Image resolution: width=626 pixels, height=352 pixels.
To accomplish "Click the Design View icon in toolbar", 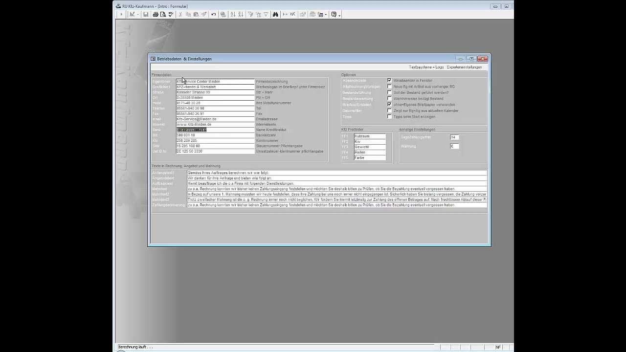I will coord(132,15).
